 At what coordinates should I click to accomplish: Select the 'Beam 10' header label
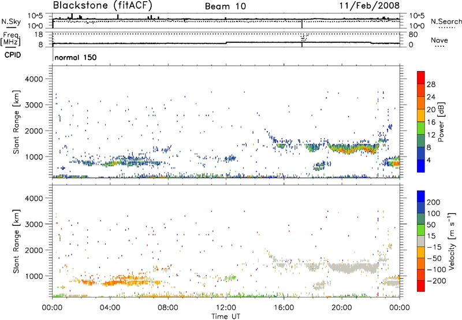(225, 6)
